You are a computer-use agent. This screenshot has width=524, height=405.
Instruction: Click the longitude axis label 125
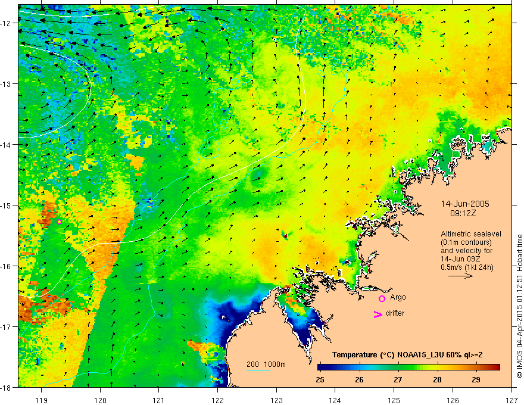point(394,400)
